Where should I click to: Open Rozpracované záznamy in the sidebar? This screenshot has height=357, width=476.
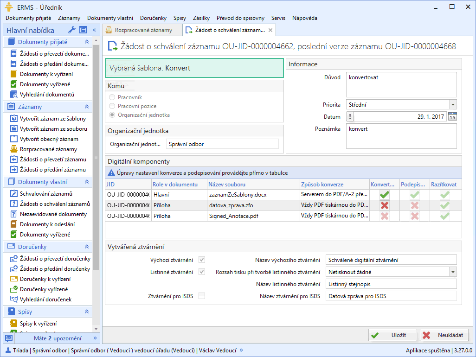(x=48, y=149)
